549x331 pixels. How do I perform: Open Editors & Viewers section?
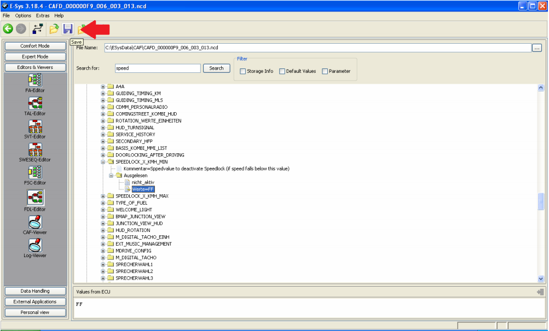pyautogui.click(x=35, y=67)
